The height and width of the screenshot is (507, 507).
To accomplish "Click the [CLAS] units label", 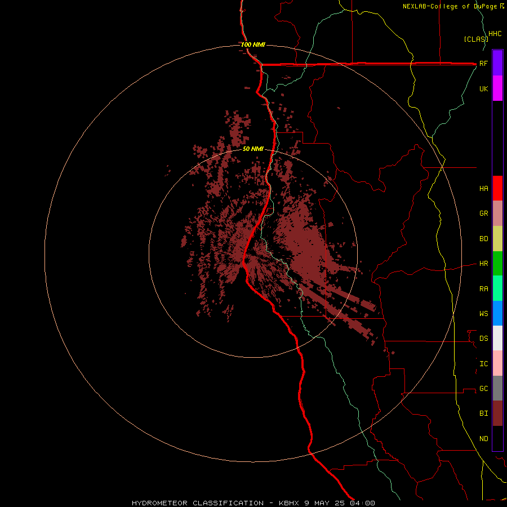I will (x=476, y=39).
